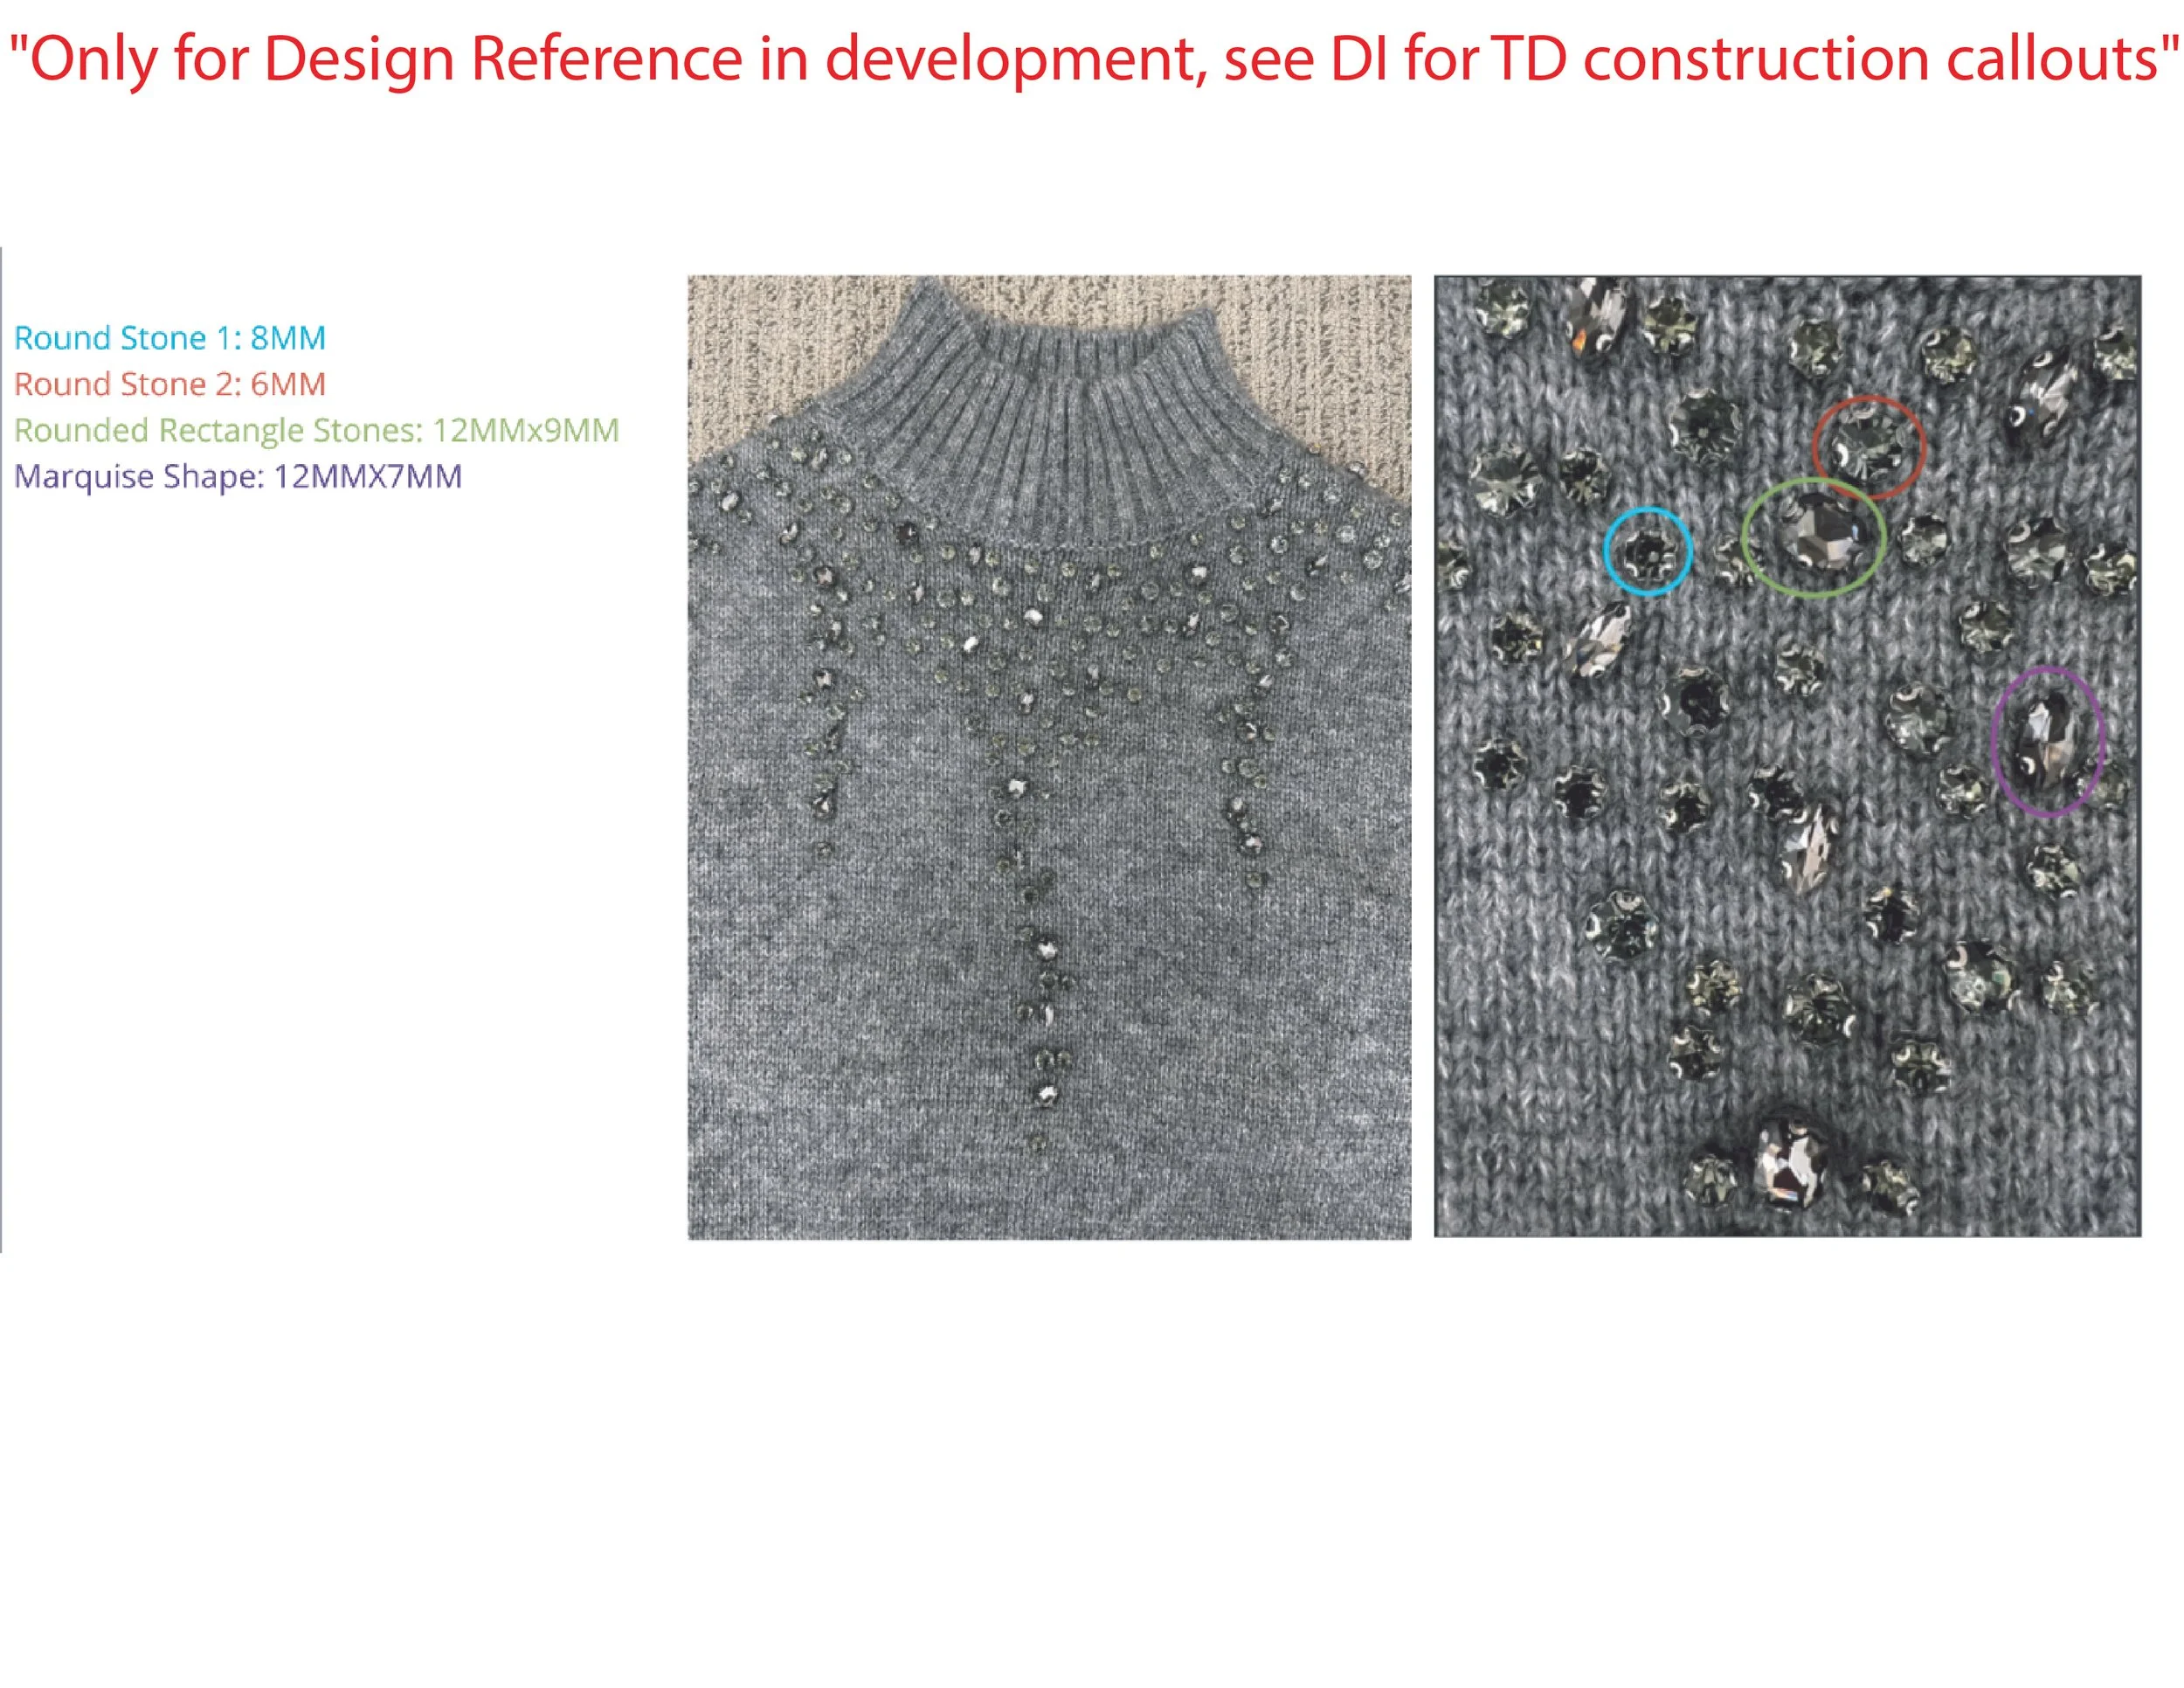Click 'Rounded Rectangle Stones: 12MMx9MM' text
Viewport: 2184px width, 1688px height.
pos(316,430)
